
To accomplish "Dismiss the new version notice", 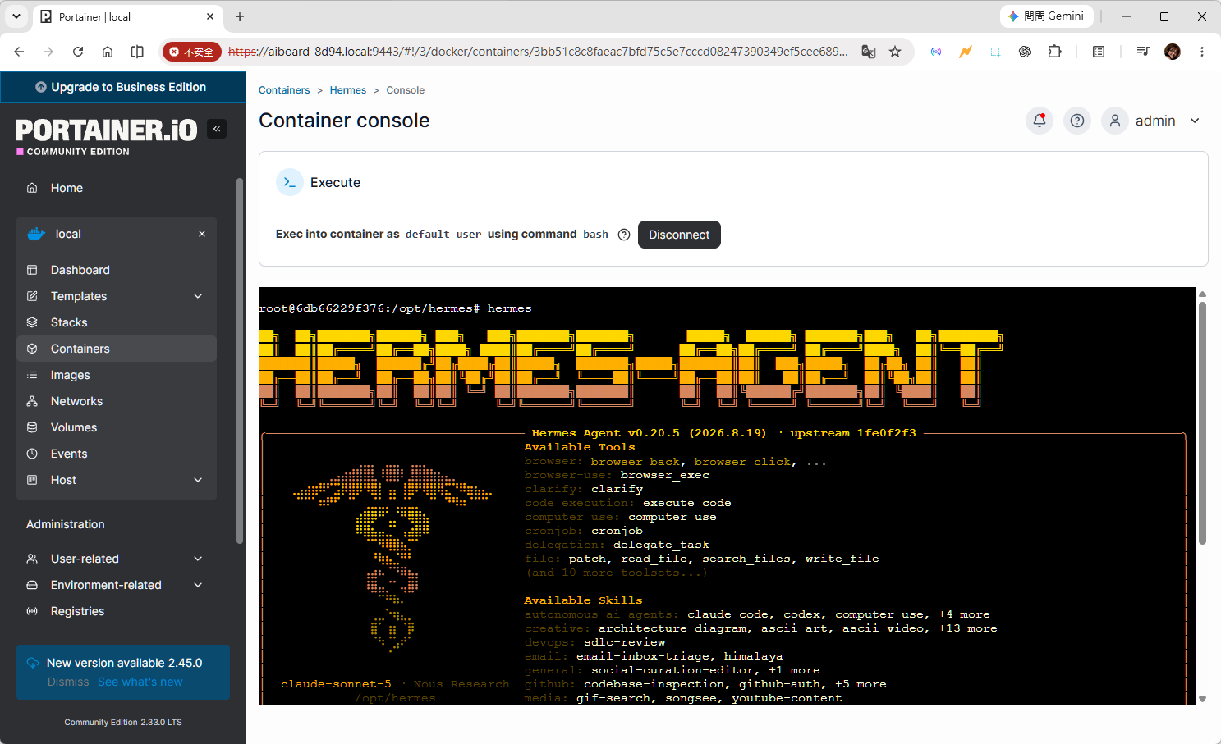I will pos(68,682).
